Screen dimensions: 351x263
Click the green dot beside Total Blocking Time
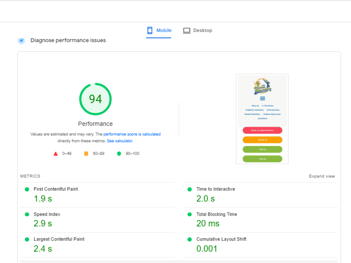190,215
